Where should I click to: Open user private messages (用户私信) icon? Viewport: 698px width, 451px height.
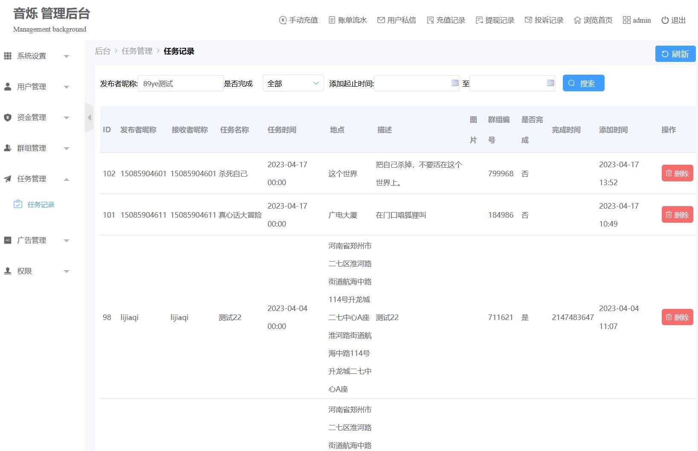(x=381, y=20)
